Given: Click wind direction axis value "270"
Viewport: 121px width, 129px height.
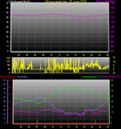Looking at the screenshot, I should [x=8, y=61].
